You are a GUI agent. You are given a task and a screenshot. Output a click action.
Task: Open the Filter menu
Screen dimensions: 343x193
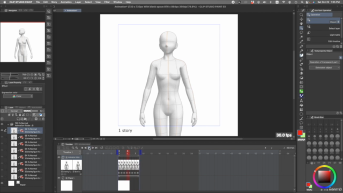click(107, 2)
